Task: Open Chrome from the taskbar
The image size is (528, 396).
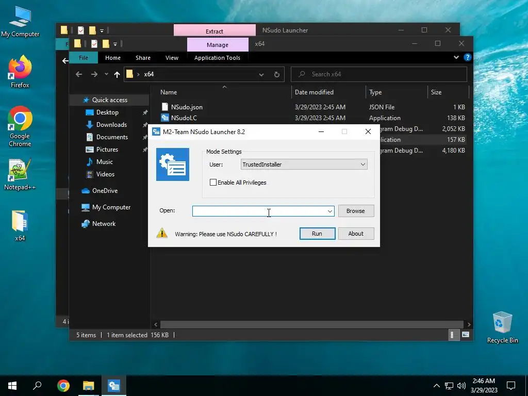Action: click(x=63, y=386)
